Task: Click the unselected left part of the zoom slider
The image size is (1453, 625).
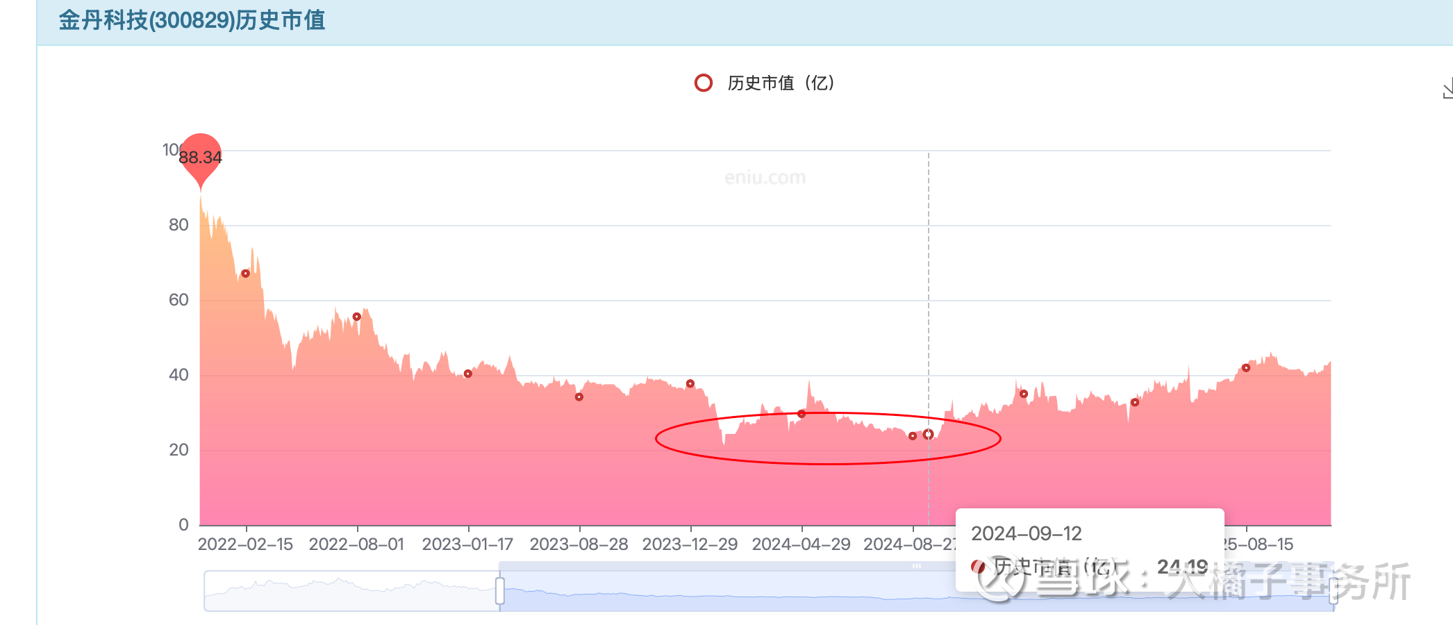Action: click(352, 591)
